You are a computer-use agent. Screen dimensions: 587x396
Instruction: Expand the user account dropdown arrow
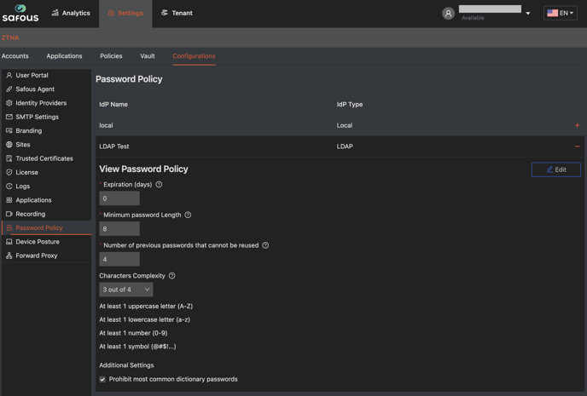click(x=528, y=14)
